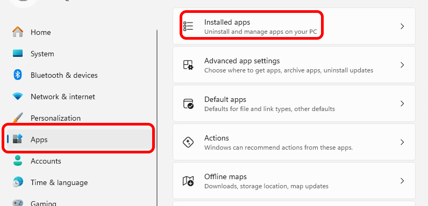Open Bluetooth & devices section
428x206 pixels.
point(64,75)
